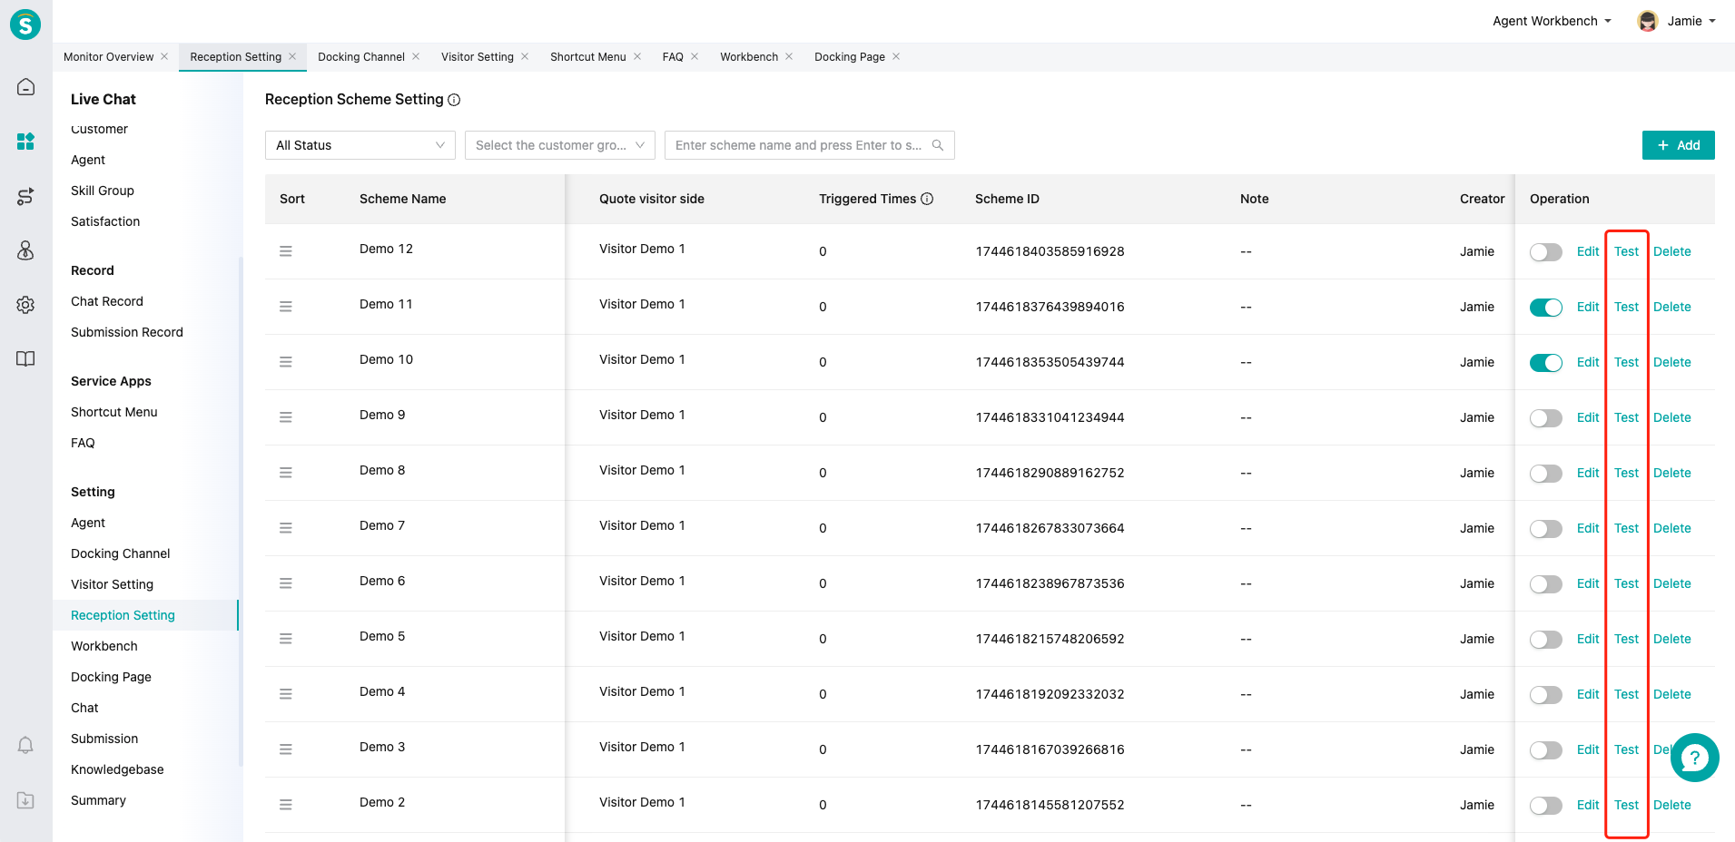Image resolution: width=1735 pixels, height=842 pixels.
Task: Click the help question mark bubble
Action: pos(1694,758)
